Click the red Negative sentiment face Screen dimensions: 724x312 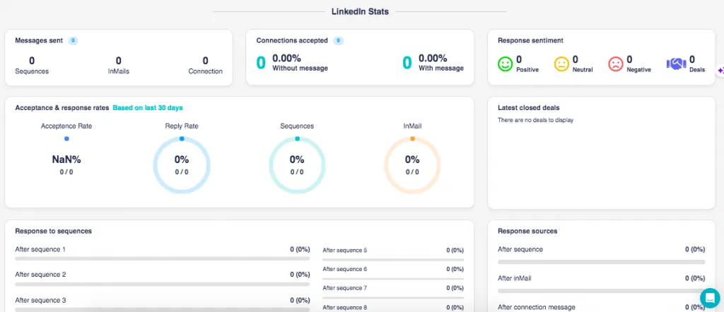[616, 64]
